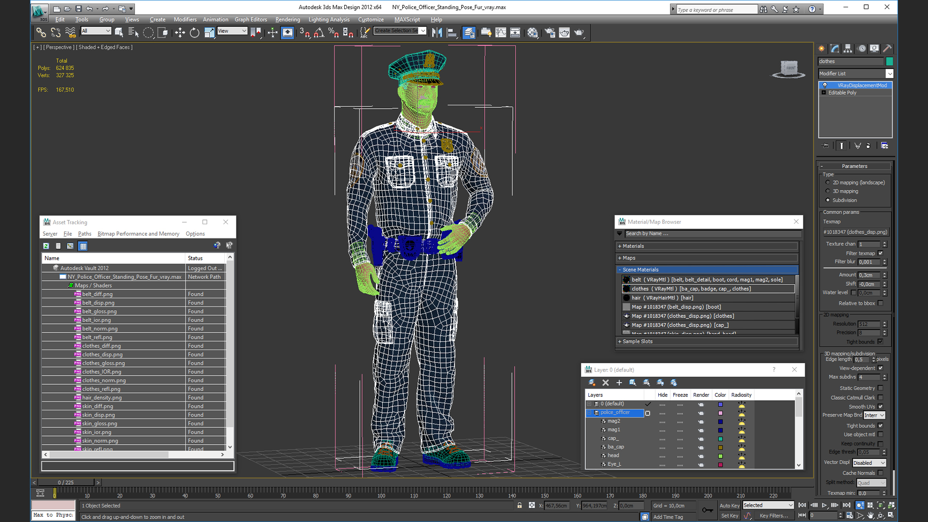
Task: Toggle Relative to bbox checkbox
Action: [880, 303]
